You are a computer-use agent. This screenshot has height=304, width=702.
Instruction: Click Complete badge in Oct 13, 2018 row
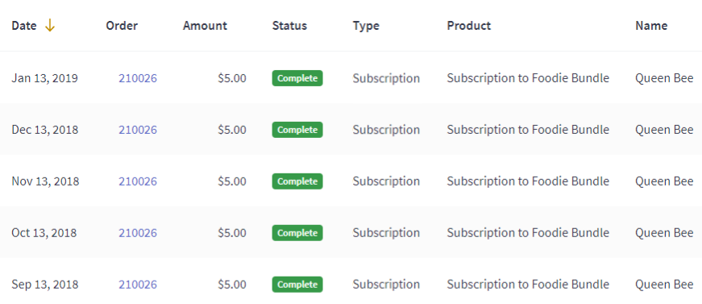coord(297,233)
